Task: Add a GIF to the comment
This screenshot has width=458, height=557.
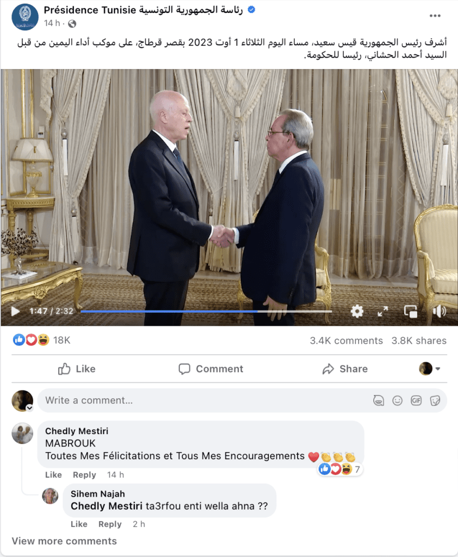Action: point(416,401)
